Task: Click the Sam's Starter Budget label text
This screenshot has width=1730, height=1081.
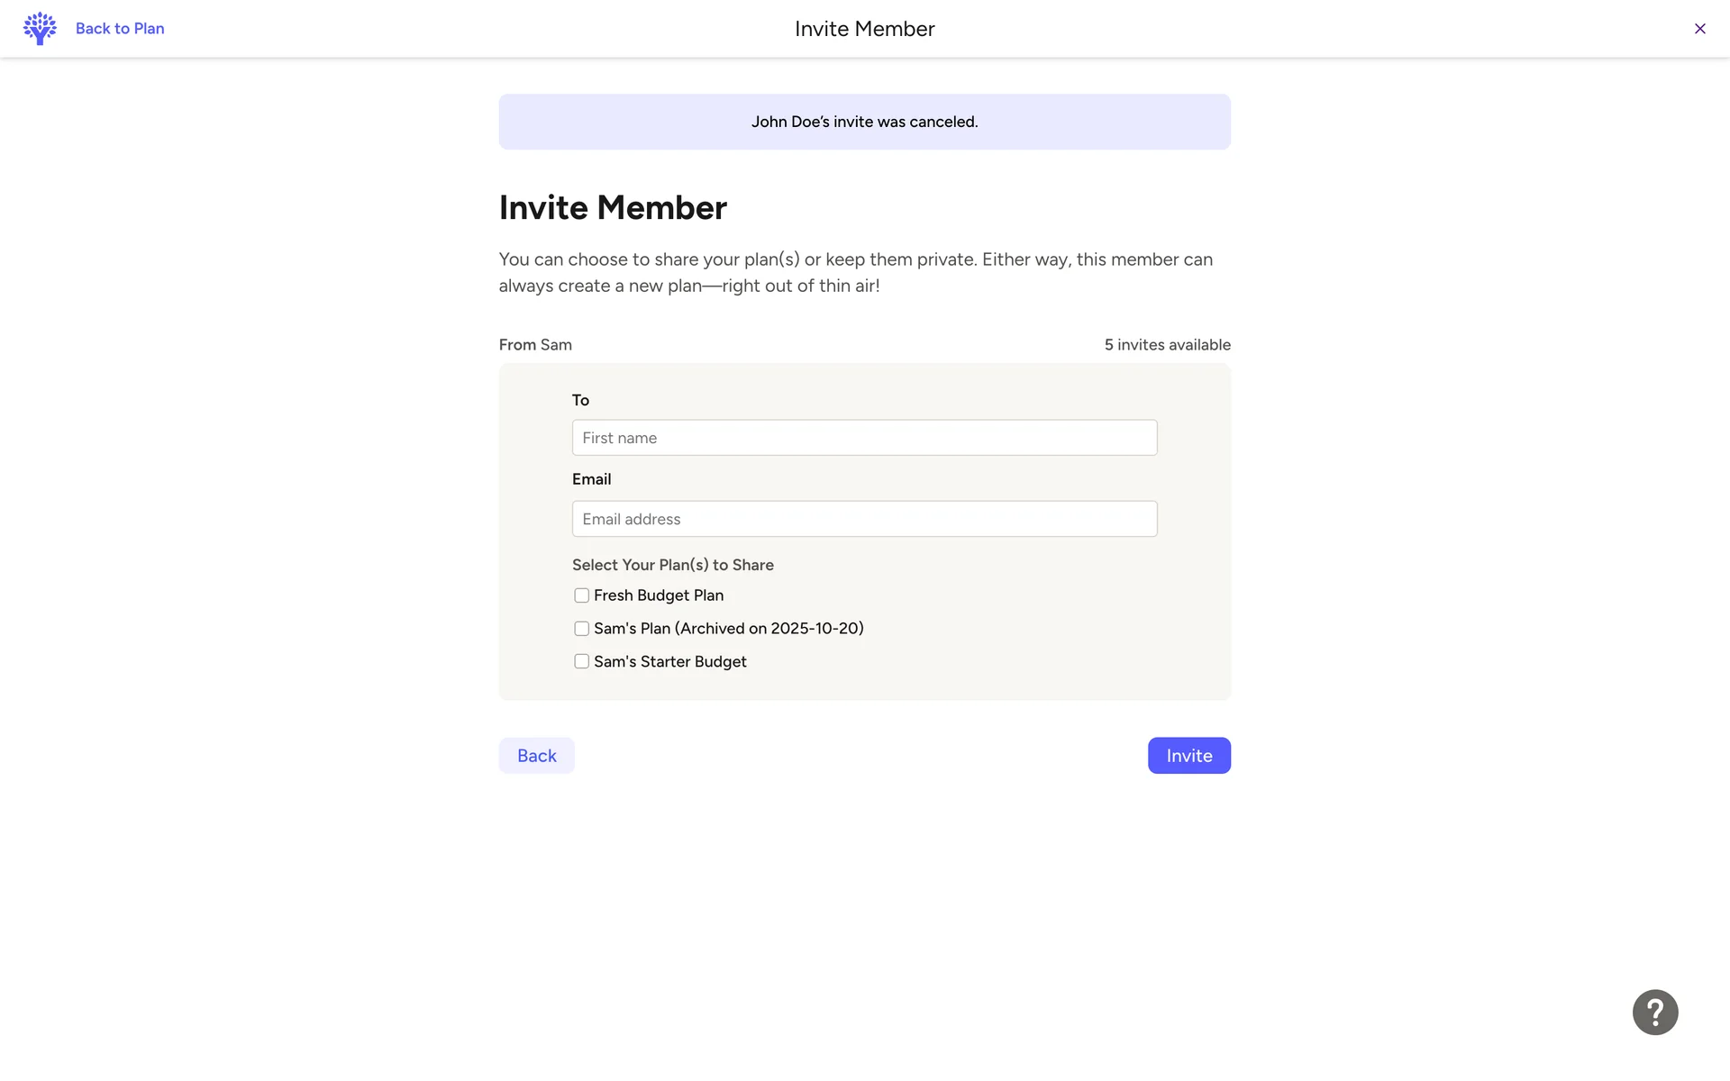Action: coord(670,661)
